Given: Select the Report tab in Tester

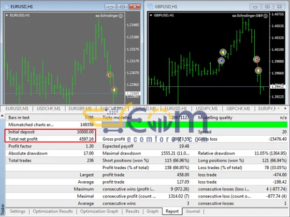Looking at the screenshot, I should [x=172, y=211].
